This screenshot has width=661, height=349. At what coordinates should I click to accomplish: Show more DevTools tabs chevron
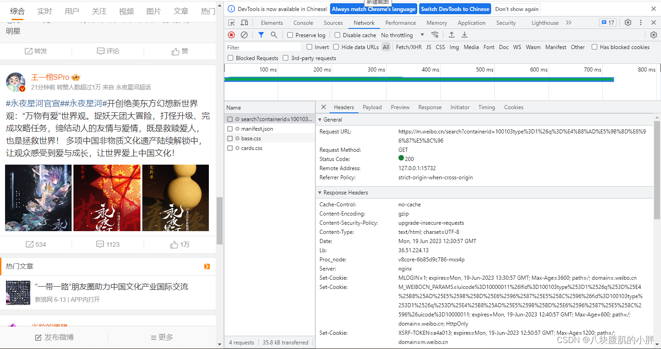click(x=569, y=22)
